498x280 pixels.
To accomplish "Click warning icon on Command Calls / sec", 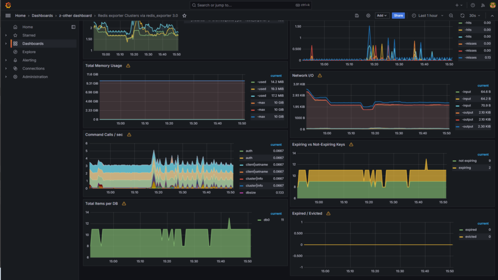I will 129,135.
